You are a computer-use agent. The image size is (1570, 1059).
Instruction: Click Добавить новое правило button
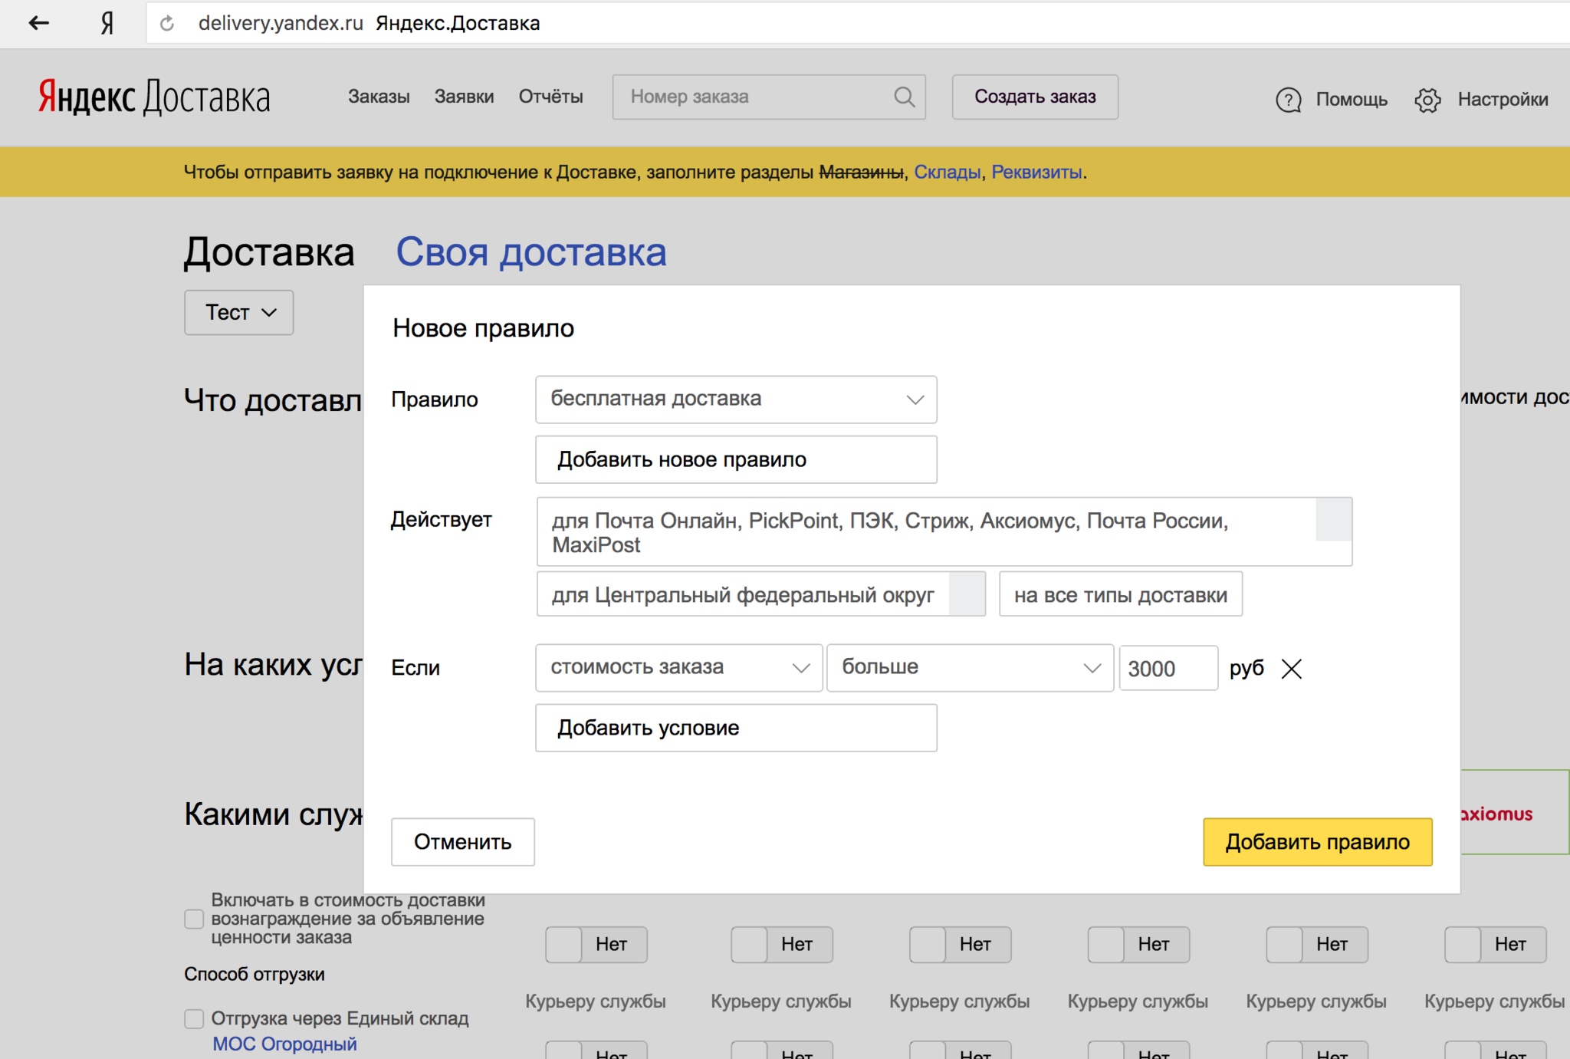pos(736,459)
